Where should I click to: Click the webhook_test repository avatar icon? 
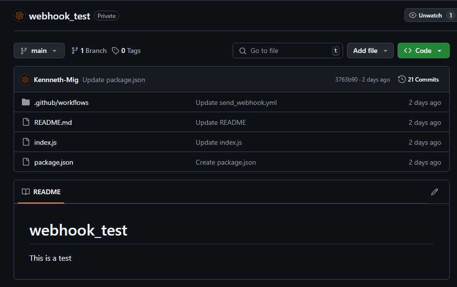pos(19,16)
